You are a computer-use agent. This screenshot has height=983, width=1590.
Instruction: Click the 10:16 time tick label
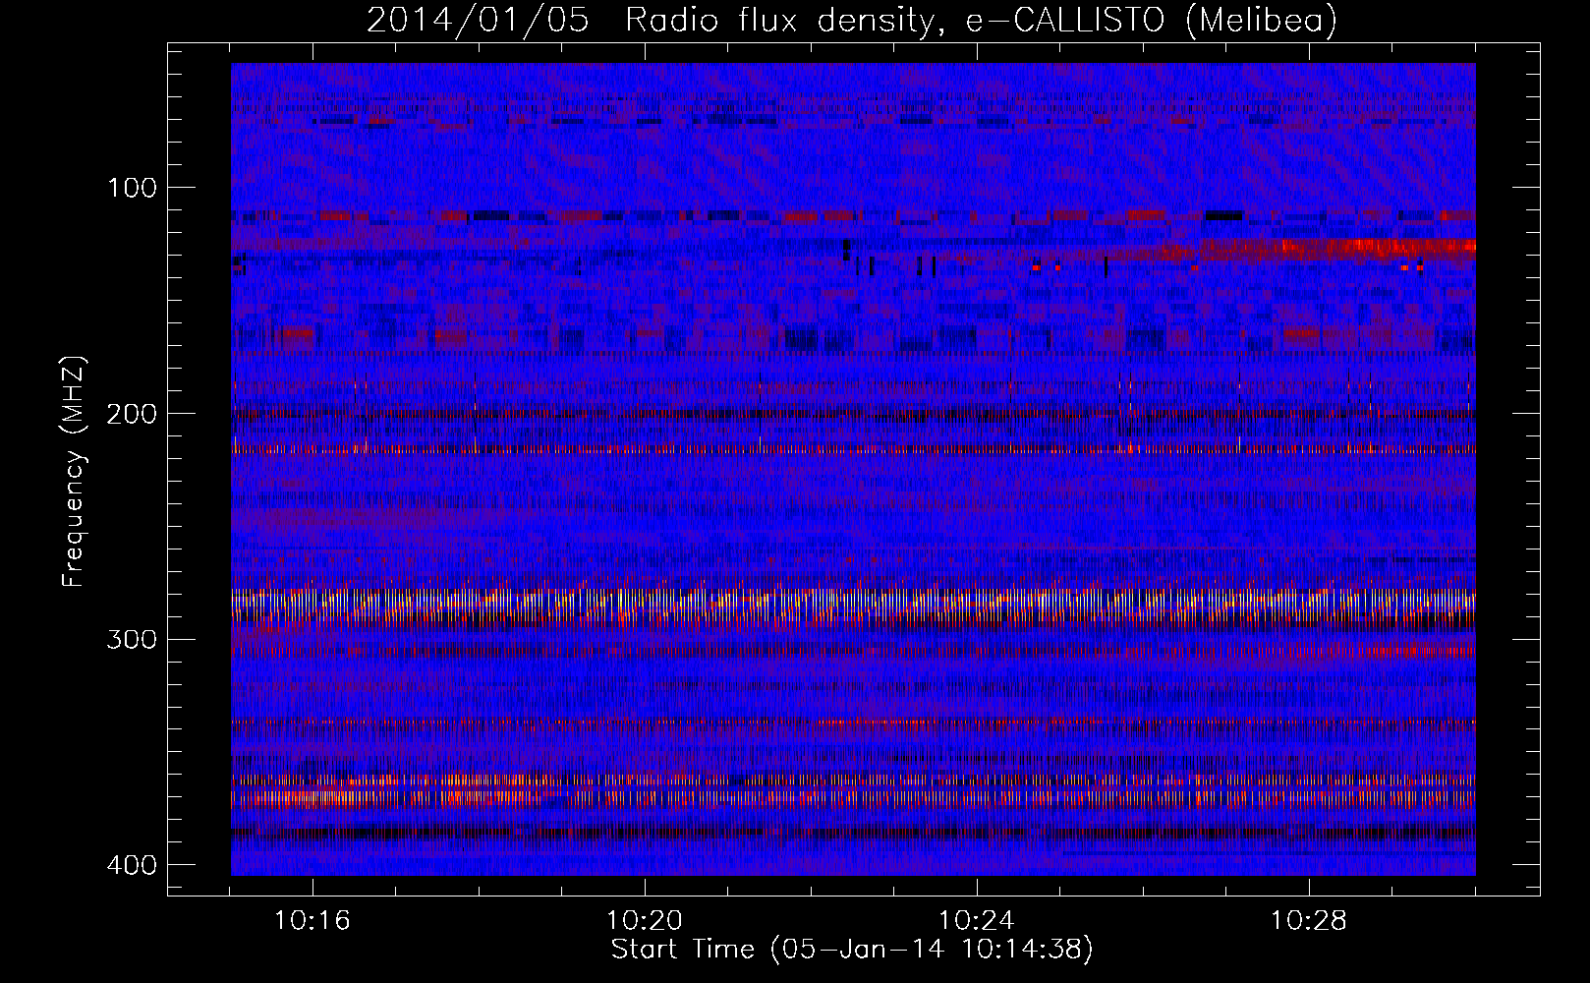click(312, 921)
